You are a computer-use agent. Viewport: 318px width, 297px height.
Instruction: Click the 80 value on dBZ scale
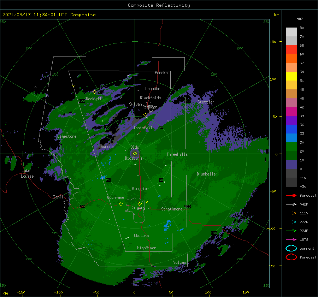[302, 28]
